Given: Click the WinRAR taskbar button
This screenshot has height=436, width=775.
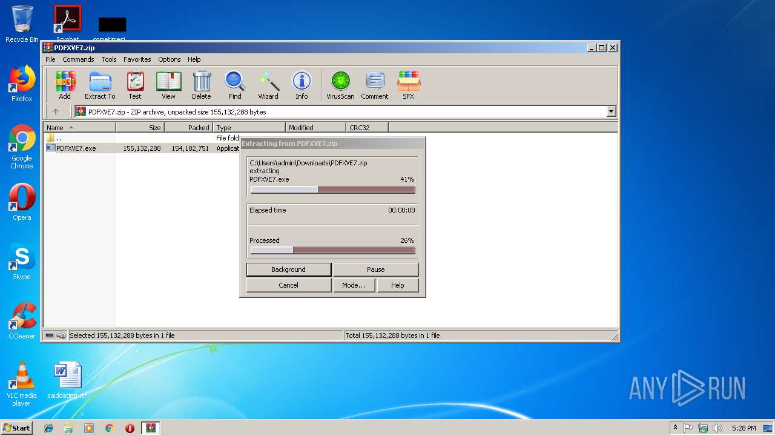Looking at the screenshot, I should [x=151, y=428].
